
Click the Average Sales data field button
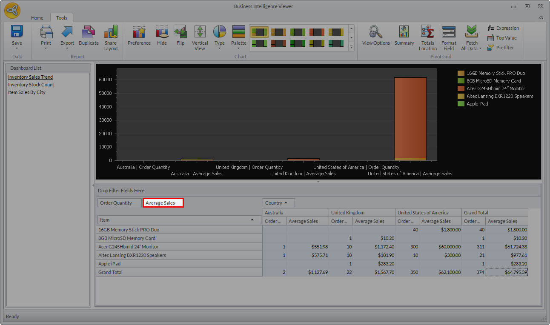tap(163, 203)
